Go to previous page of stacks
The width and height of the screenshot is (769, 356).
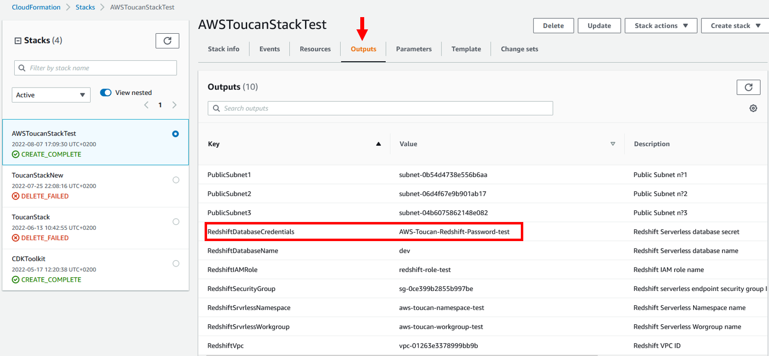(x=146, y=105)
